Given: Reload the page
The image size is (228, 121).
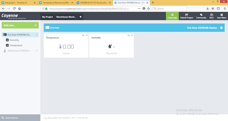Looking at the screenshot, I should 14,9.
